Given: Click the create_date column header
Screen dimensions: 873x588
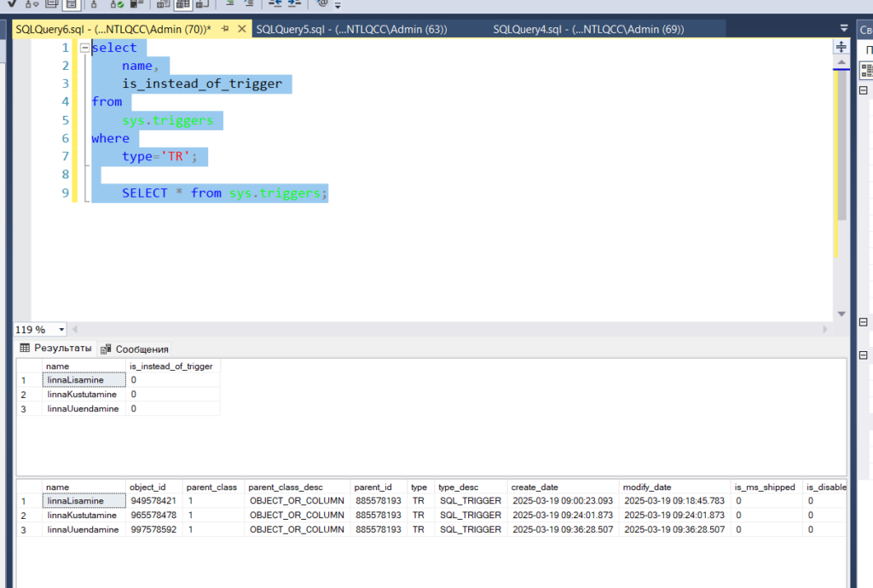Looking at the screenshot, I should 563,487.
